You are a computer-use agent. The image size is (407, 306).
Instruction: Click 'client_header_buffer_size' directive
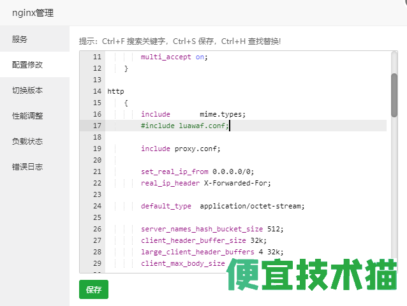193,240
